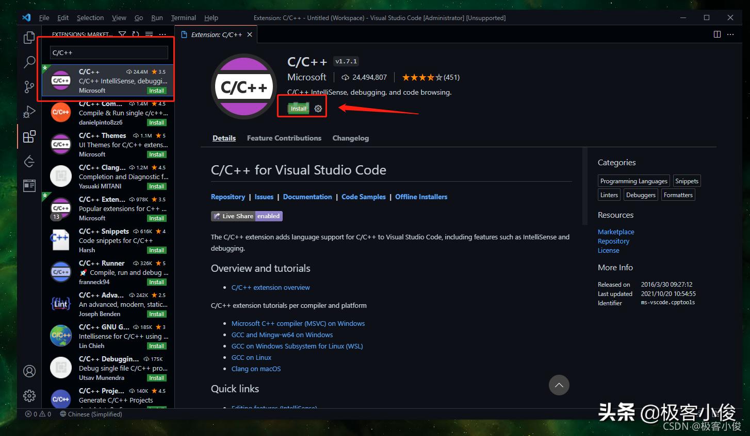Open the View menu
750x436 pixels.
coord(119,18)
